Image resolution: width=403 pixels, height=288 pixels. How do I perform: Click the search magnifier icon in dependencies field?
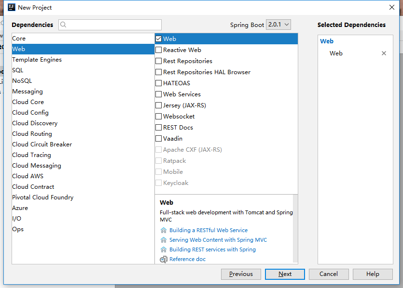coord(63,25)
